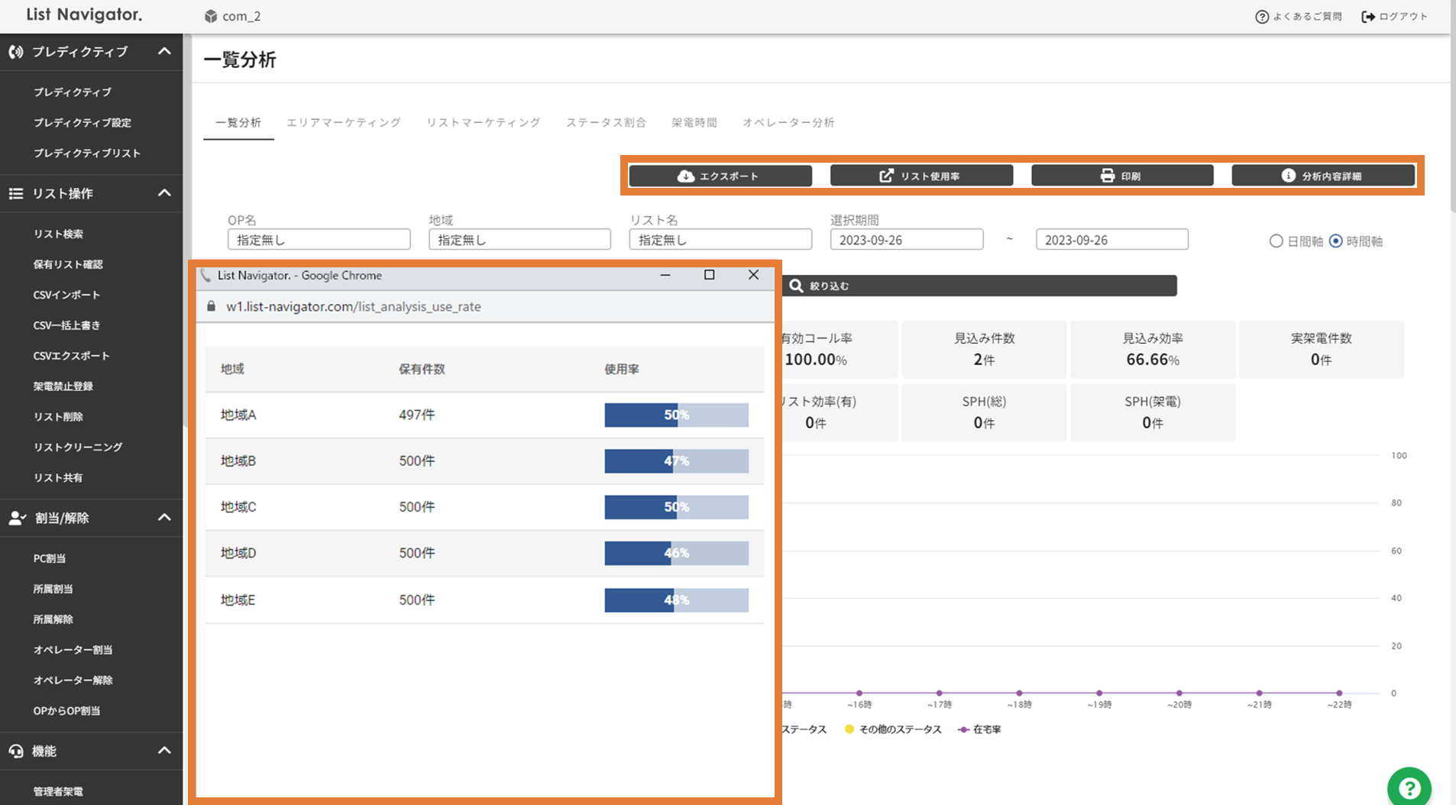Click the 地域A usage rate bar

pos(676,415)
